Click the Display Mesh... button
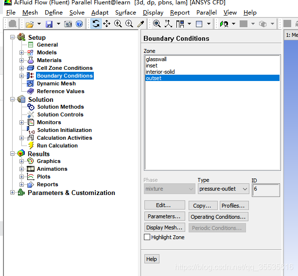The image size is (298, 276). click(165, 227)
